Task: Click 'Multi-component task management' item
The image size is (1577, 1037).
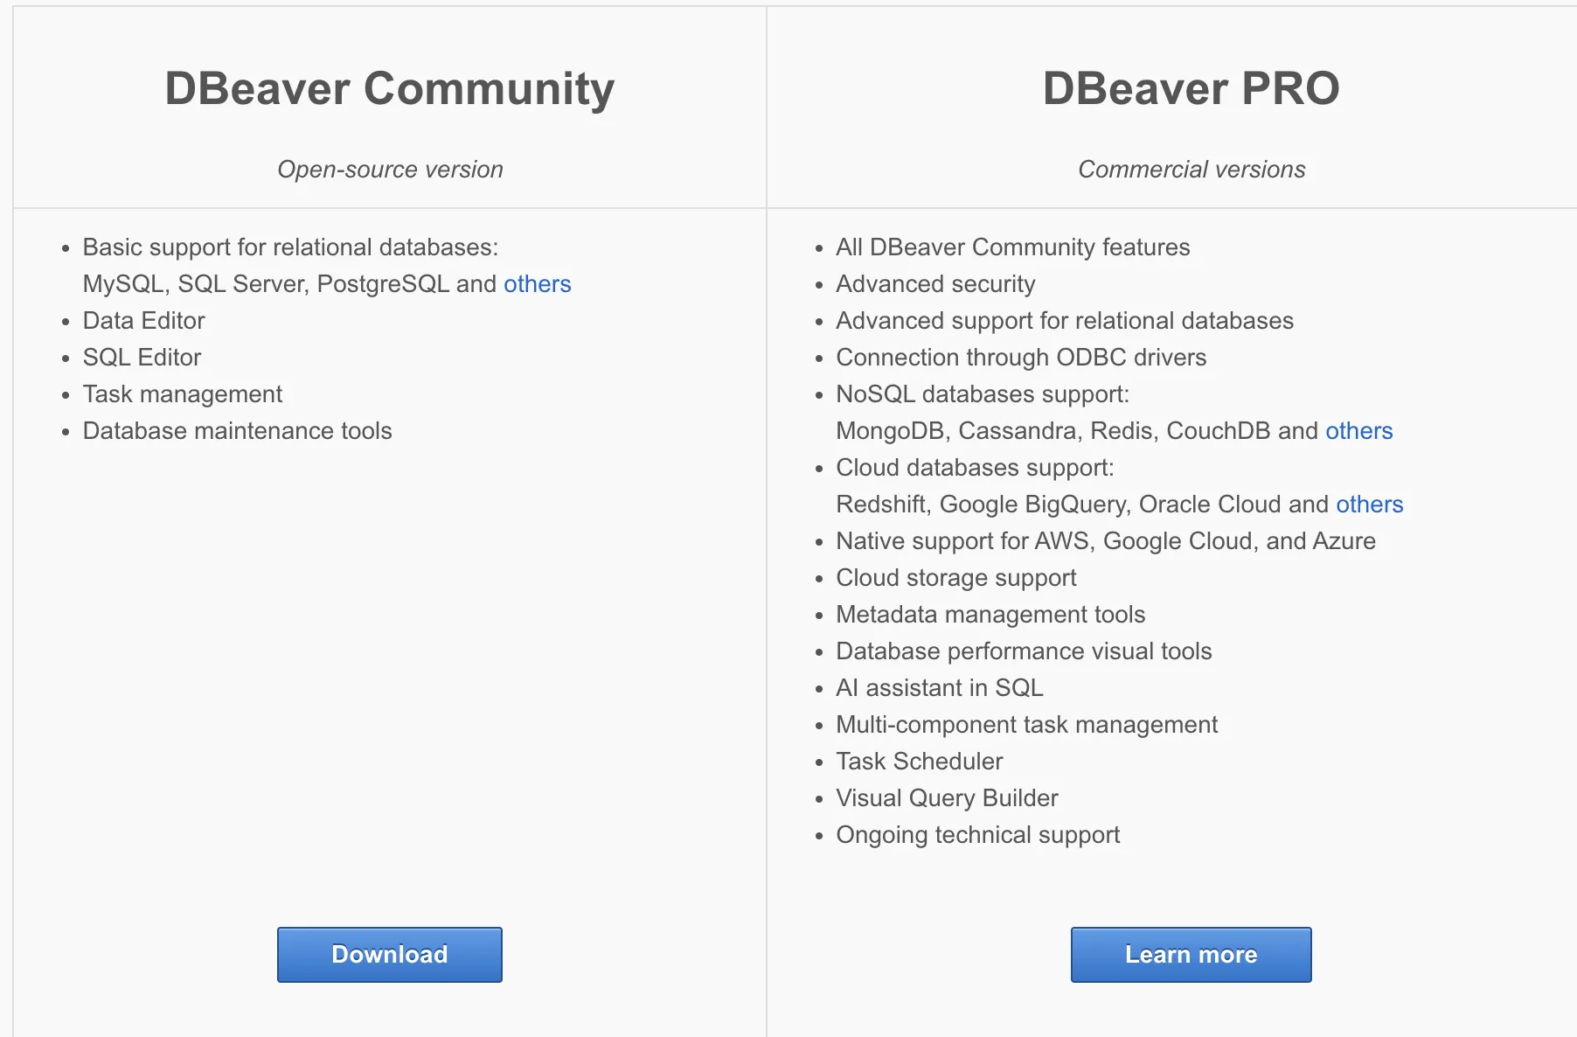Action: [1026, 725]
